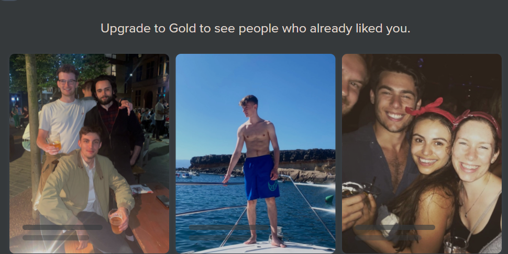This screenshot has width=508, height=254.
Task: Click hidden name bar on three-men card
Action: (62, 227)
